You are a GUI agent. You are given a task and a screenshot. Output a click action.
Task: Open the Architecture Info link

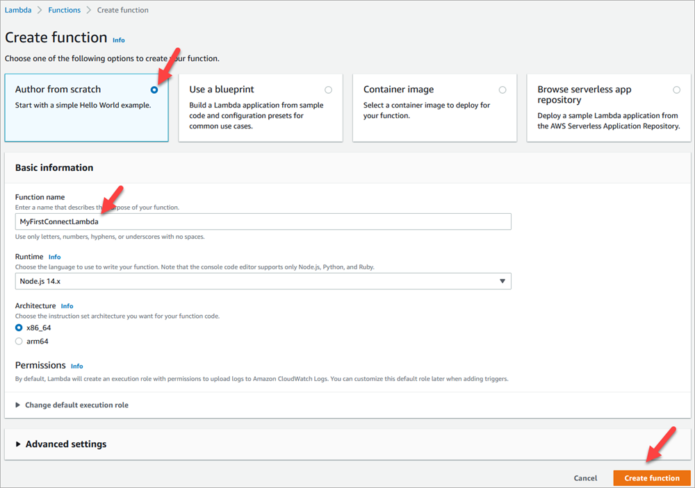[x=67, y=305]
